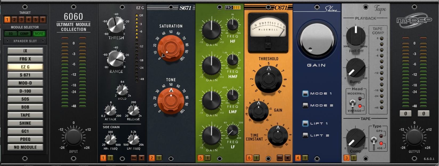The width and height of the screenshot is (439, 166).
Task: Load the SOS module
Action: pyautogui.click(x=25, y=99)
